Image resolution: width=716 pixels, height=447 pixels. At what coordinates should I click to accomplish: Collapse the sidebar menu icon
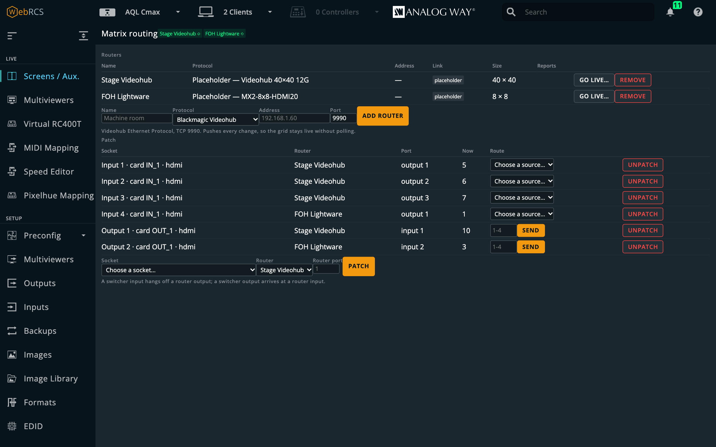point(12,35)
